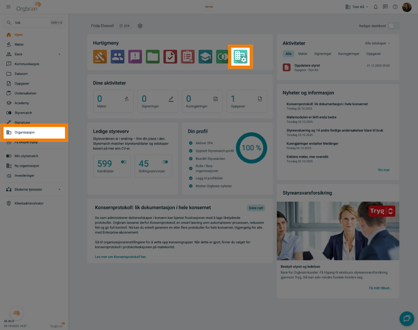Select Organisasjon in the sidebar
This screenshot has height=330, width=418.
click(x=35, y=133)
